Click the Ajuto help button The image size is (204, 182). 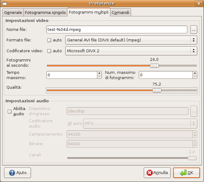tap(18, 173)
